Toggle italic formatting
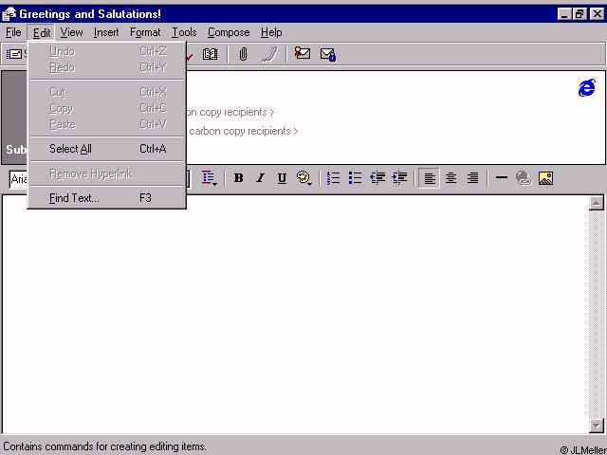Image resolution: width=607 pixels, height=455 pixels. [x=261, y=178]
